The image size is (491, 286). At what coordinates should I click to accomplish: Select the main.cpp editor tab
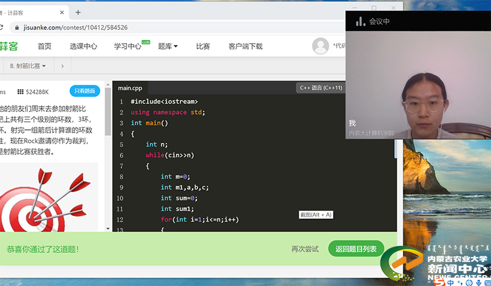click(x=130, y=88)
